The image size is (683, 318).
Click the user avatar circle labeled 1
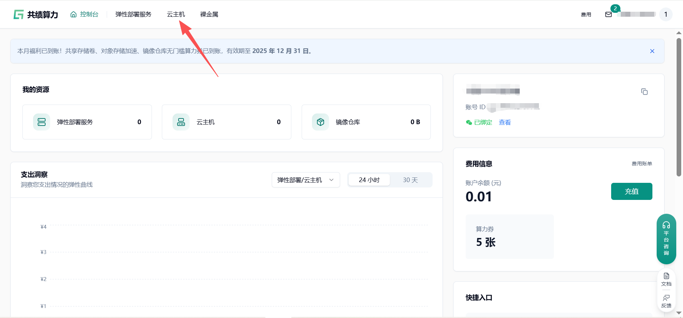pos(666,15)
